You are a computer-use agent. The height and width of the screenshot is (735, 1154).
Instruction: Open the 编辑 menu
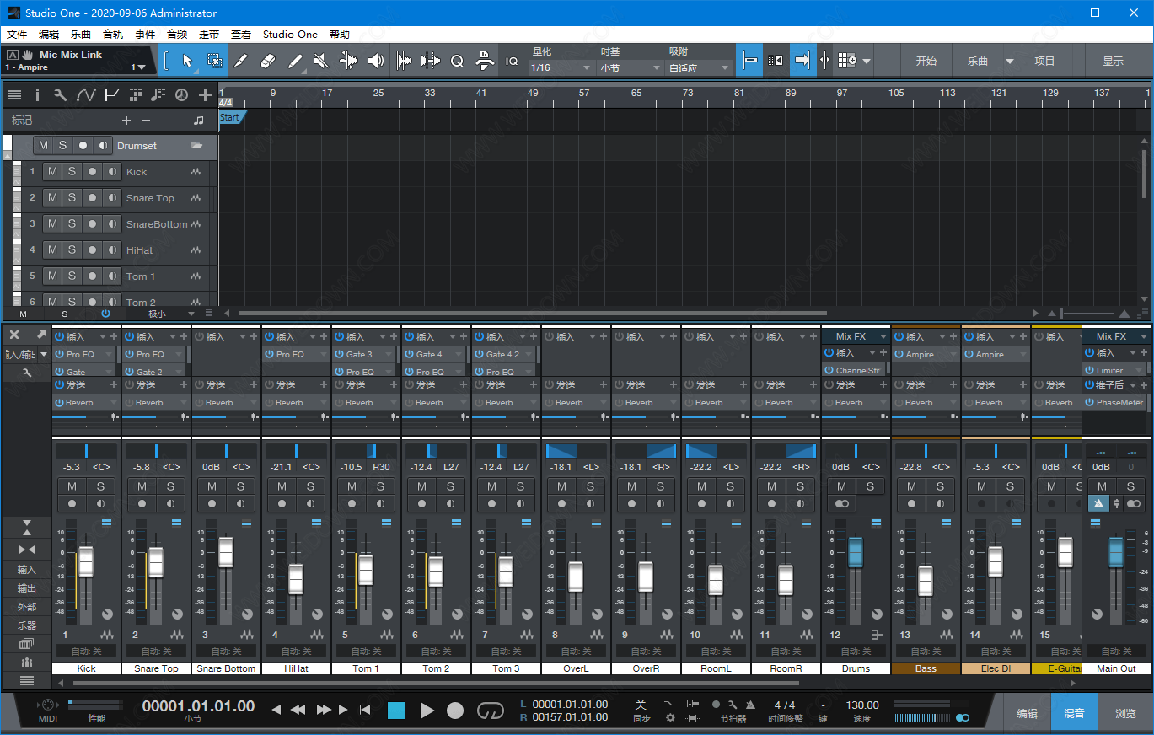click(49, 35)
